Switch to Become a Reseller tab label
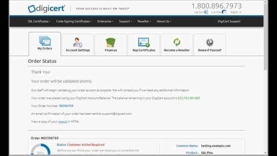This screenshot has width=277, height=156. [x=177, y=50]
